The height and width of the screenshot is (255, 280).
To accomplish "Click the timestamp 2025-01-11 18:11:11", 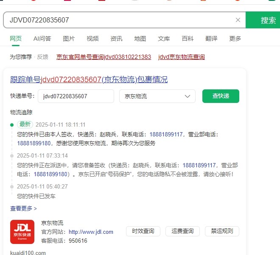I will coord(60,125).
